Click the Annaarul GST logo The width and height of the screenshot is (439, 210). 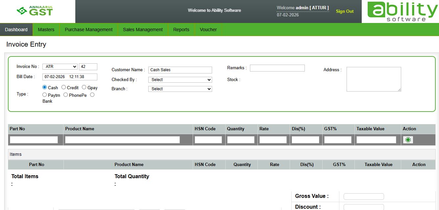coord(35,11)
